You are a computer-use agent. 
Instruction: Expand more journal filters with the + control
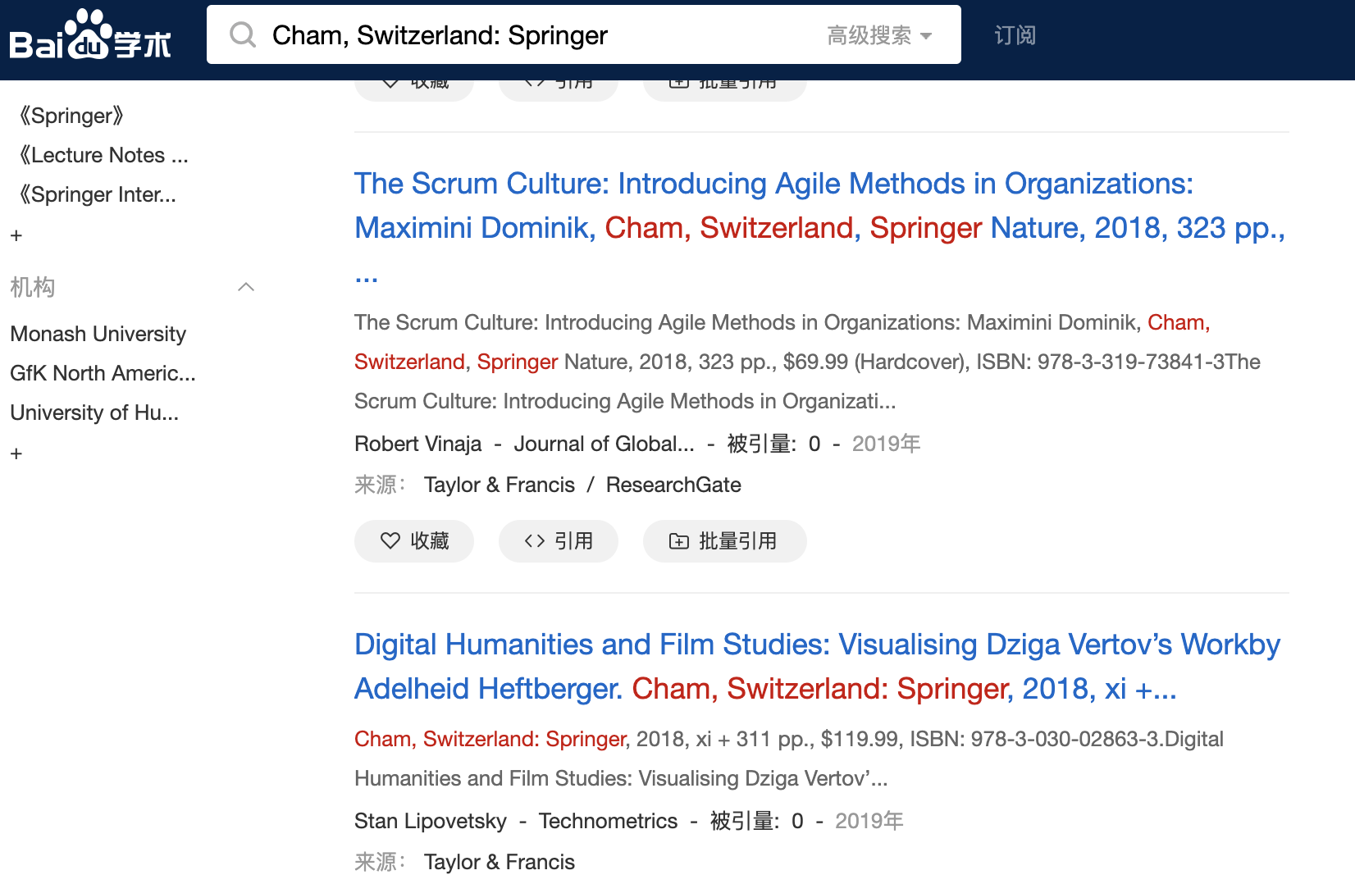(16, 235)
